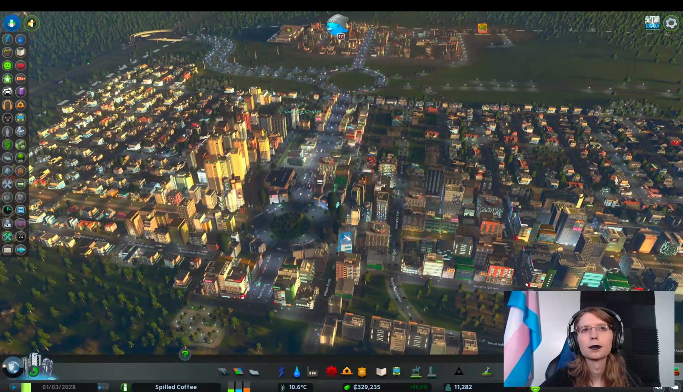Image resolution: width=683 pixels, height=392 pixels.
Task: Show the building Levels info view
Action: (x=7, y=79)
